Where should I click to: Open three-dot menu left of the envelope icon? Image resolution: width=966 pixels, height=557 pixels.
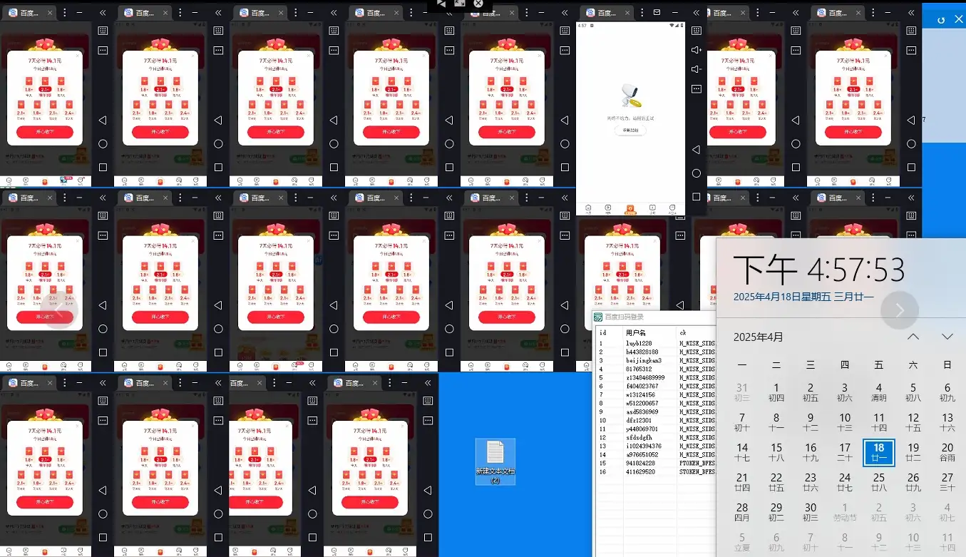point(641,13)
